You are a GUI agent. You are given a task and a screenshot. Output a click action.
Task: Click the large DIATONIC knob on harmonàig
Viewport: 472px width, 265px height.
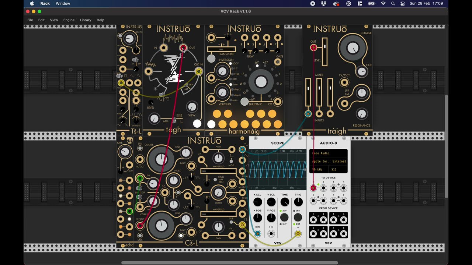point(261,82)
